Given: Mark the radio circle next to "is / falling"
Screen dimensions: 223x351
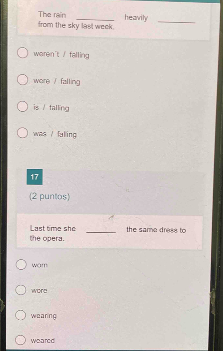Looking at the screenshot, I should [22, 107].
